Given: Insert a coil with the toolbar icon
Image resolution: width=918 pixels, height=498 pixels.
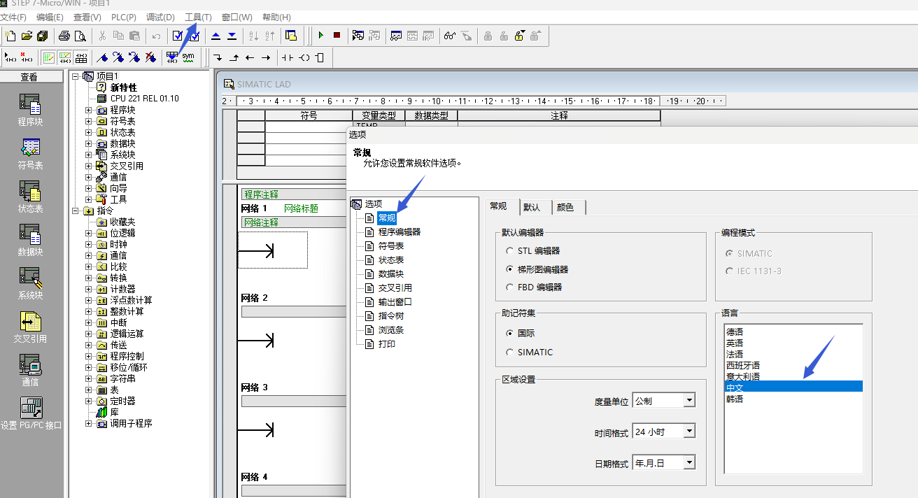Looking at the screenshot, I should click(x=304, y=57).
